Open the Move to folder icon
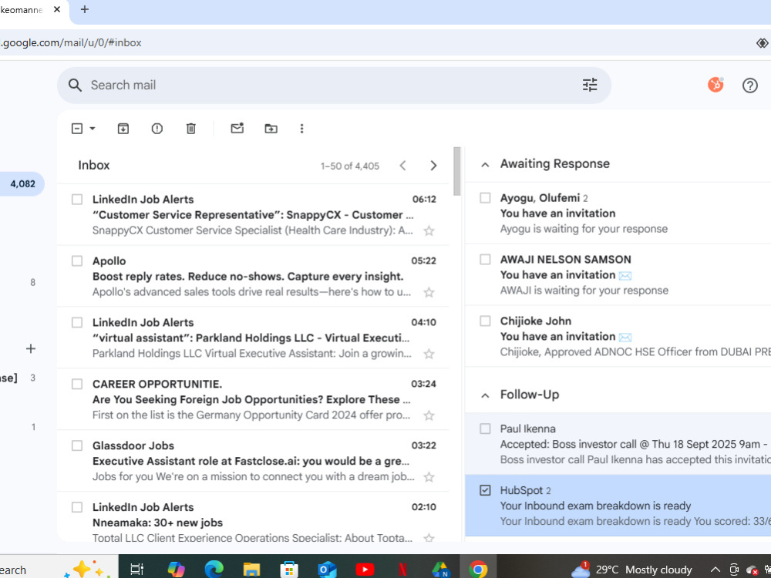The width and height of the screenshot is (771, 578). (271, 129)
